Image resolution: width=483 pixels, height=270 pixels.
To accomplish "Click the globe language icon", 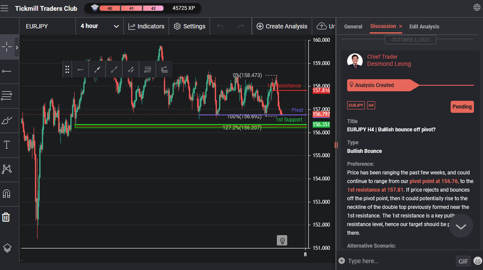I will [477, 7].
